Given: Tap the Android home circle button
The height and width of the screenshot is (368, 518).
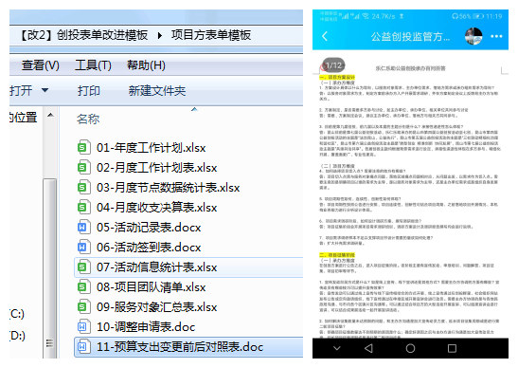Looking at the screenshot, I should [410, 348].
